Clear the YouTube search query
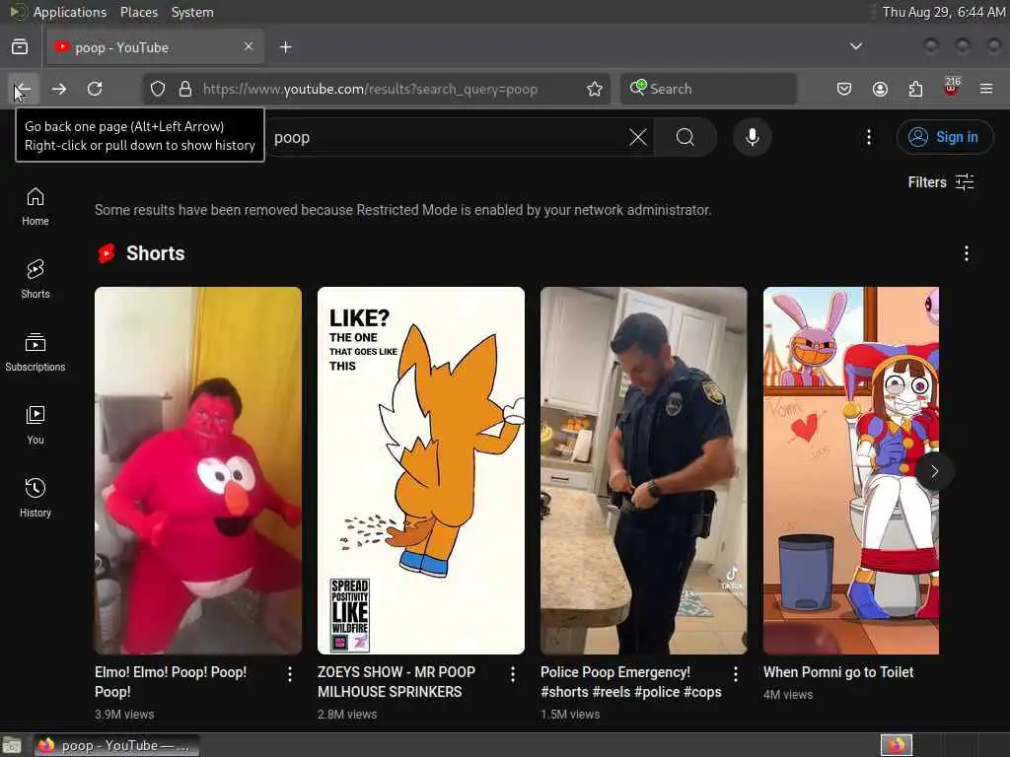 (638, 137)
